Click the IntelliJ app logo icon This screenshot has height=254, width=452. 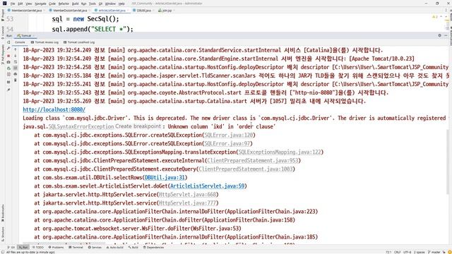(4, 4)
